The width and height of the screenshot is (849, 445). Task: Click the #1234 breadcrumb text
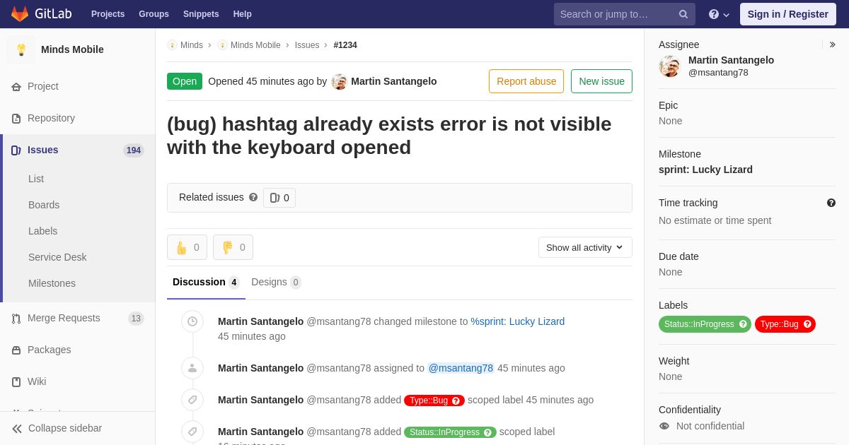tap(345, 45)
